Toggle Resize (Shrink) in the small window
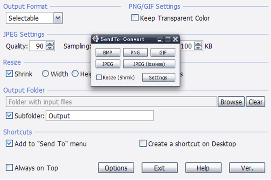The width and height of the screenshot is (271, 180). pyautogui.click(x=99, y=77)
